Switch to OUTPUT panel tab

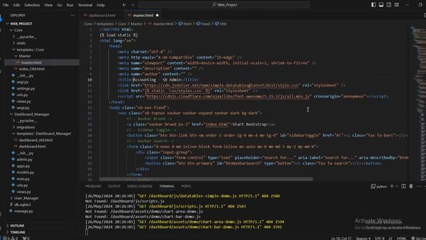tap(114, 187)
